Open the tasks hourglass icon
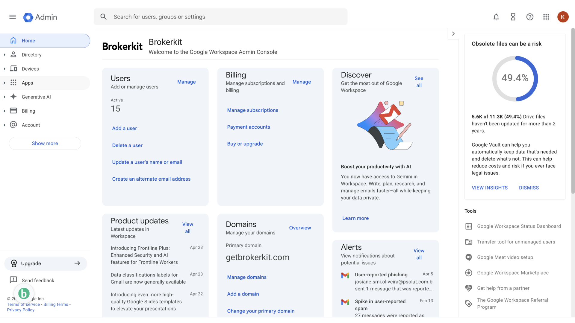This screenshot has width=575, height=323. [x=513, y=17]
